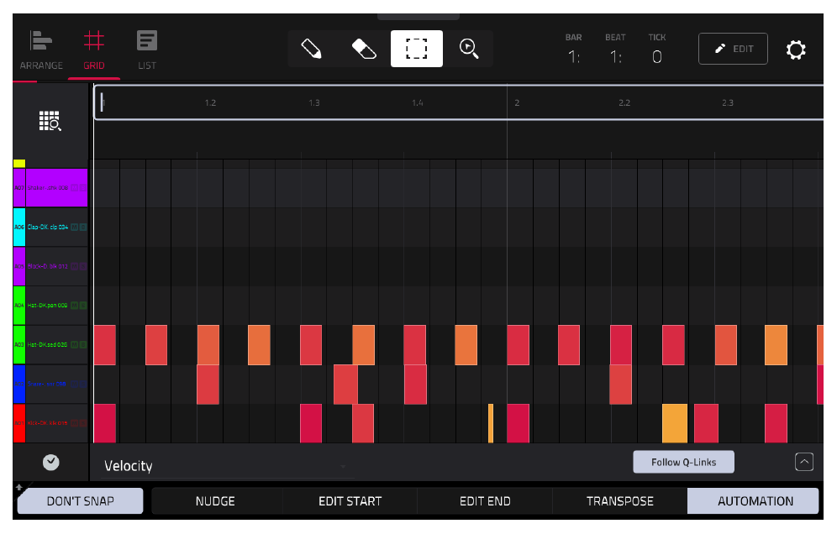Image resolution: width=837 pixels, height=534 pixels.
Task: Select the Snare-. snr 098 track name
Action: pos(47,384)
